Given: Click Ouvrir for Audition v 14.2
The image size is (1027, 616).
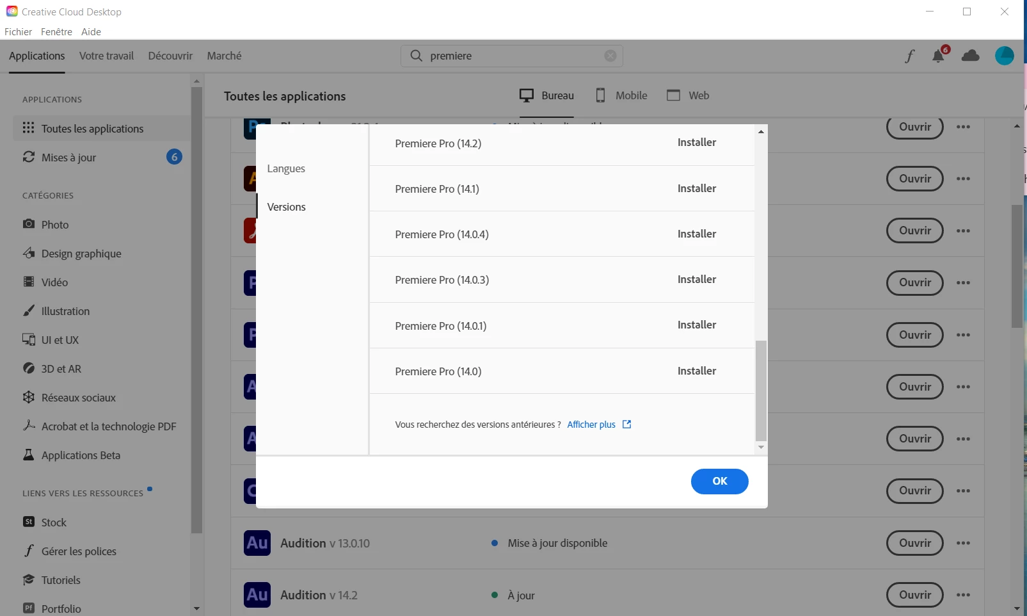Looking at the screenshot, I should pos(915,595).
